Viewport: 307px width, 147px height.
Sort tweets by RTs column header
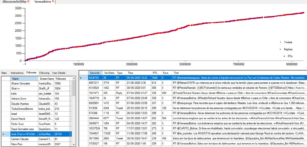click(156, 73)
